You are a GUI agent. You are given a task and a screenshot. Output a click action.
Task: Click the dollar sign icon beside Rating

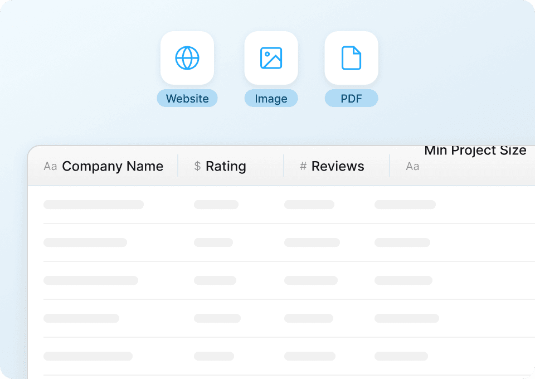pyautogui.click(x=197, y=167)
